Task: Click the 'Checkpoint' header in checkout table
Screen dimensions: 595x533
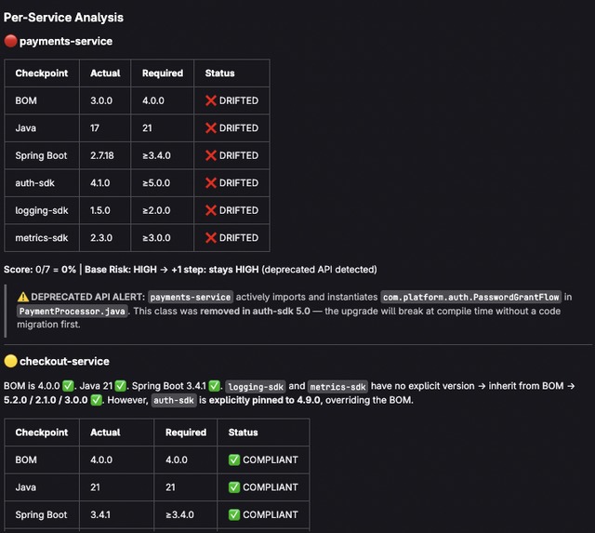Action: [x=42, y=433]
